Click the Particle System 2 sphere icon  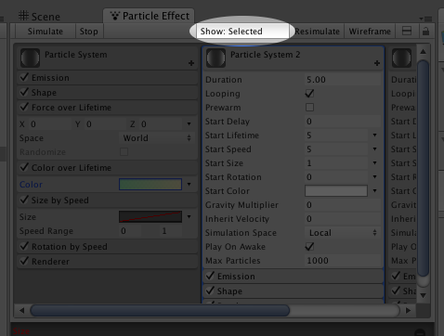click(215, 58)
